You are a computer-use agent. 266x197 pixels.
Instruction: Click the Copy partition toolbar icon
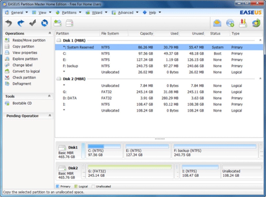(x=69, y=23)
